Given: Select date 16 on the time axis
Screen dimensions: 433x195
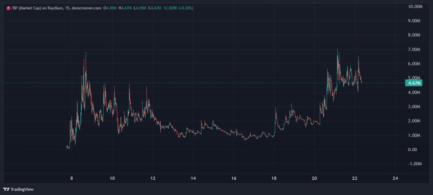Looking at the screenshot, I should pyautogui.click(x=234, y=179).
